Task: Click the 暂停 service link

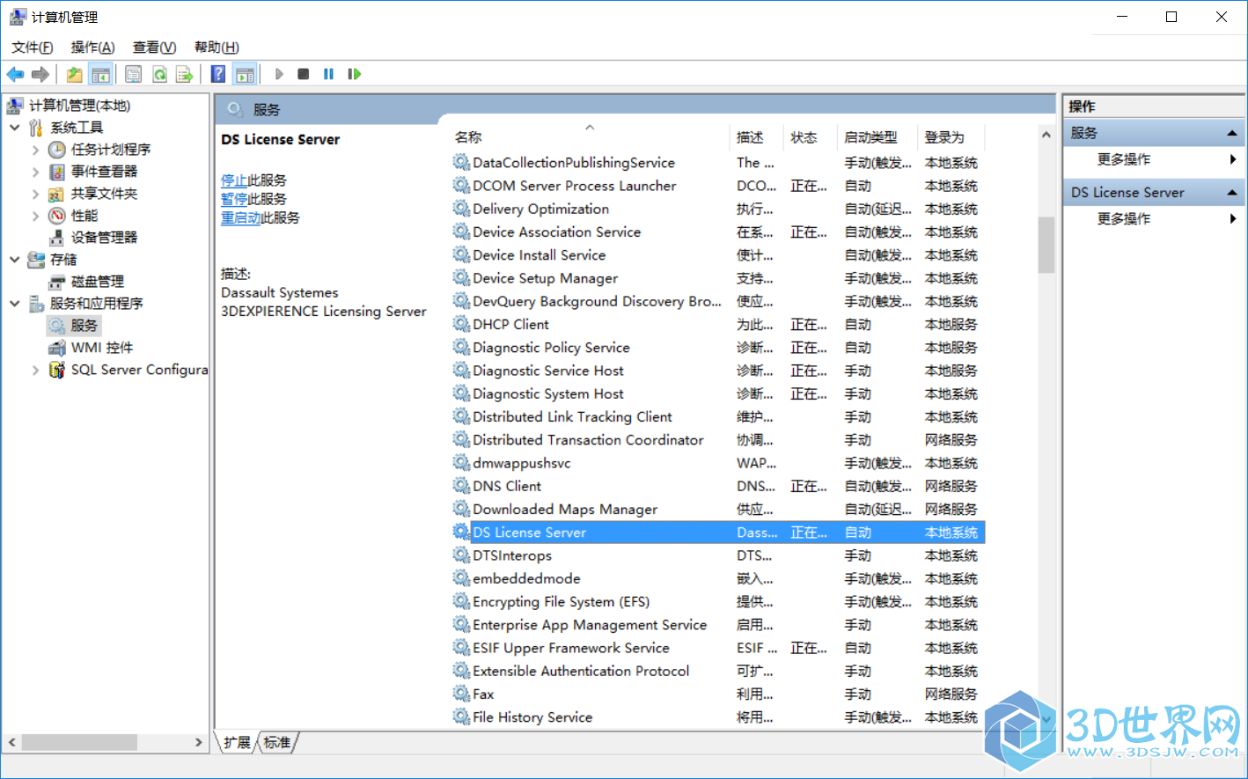Action: [234, 199]
